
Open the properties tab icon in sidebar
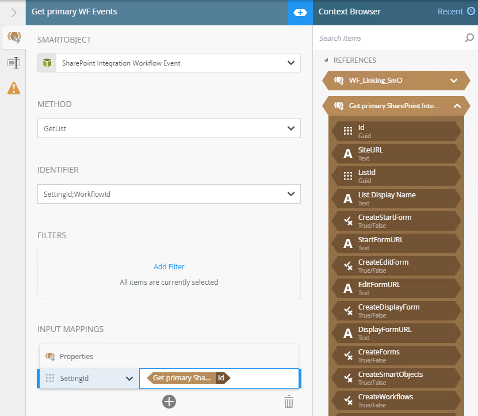(x=13, y=63)
